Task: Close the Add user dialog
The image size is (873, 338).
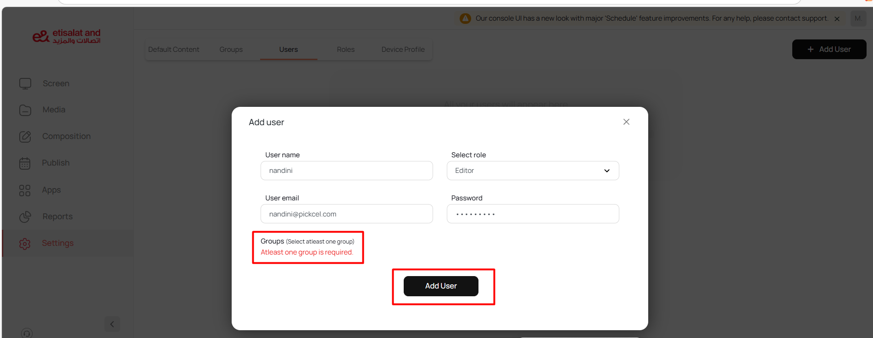Action: [626, 122]
